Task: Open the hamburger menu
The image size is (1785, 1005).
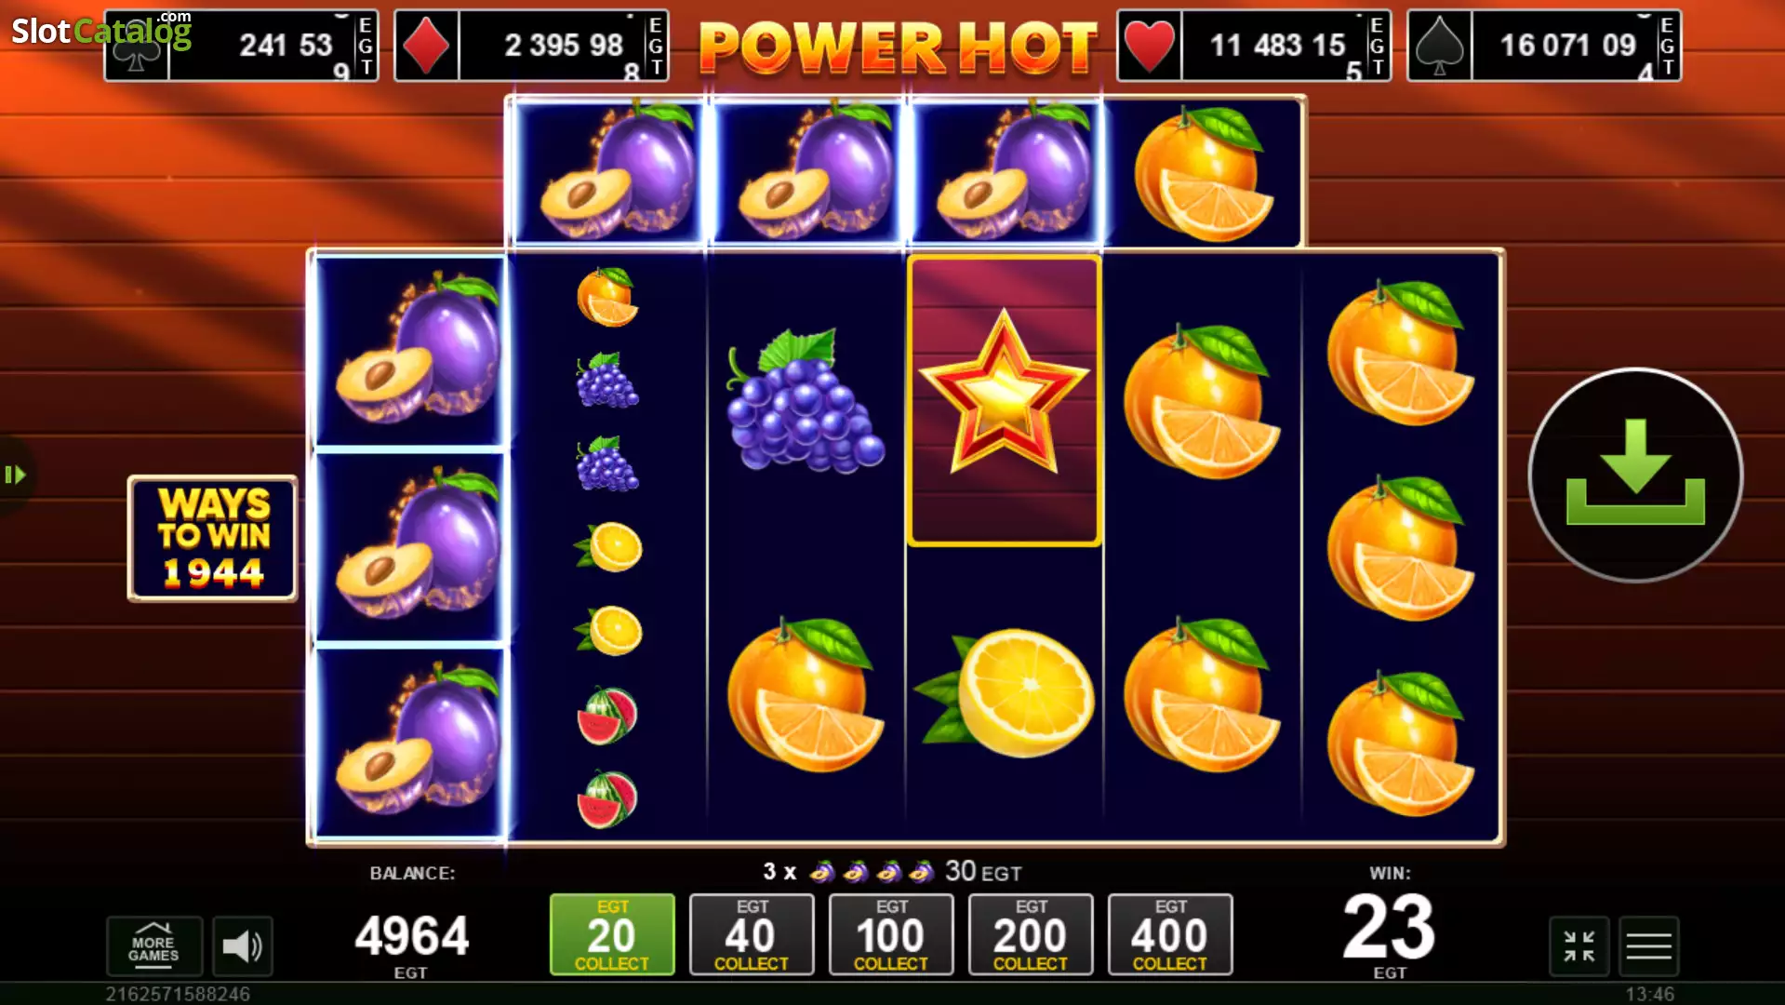Action: [x=1648, y=946]
